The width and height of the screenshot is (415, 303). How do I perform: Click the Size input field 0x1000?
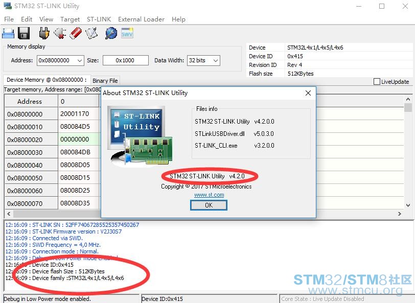click(x=125, y=60)
